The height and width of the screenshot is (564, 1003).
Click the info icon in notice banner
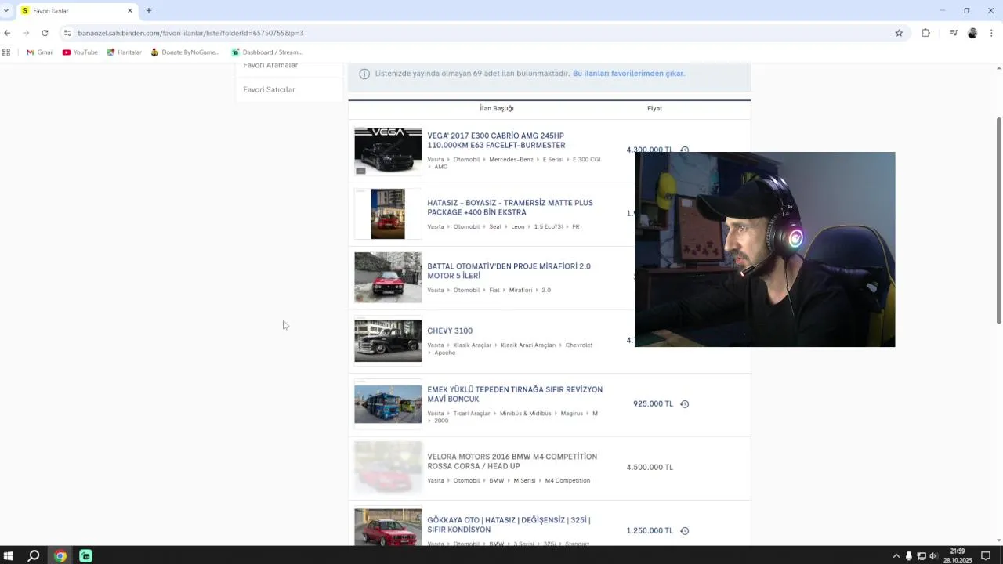(364, 74)
